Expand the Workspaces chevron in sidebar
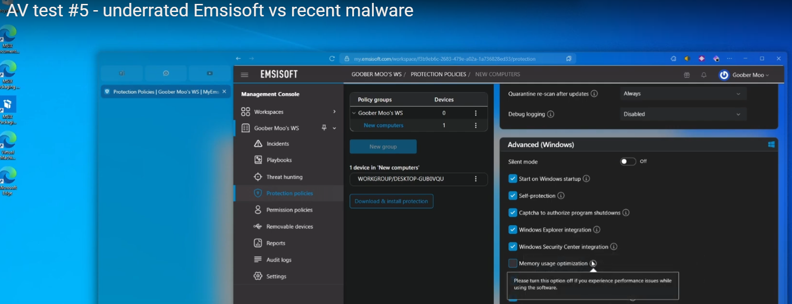This screenshot has height=304, width=792. [334, 112]
